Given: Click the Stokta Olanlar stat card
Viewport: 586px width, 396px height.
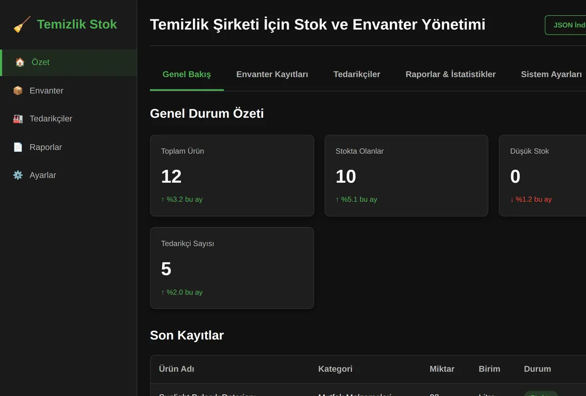Looking at the screenshot, I should pos(406,175).
